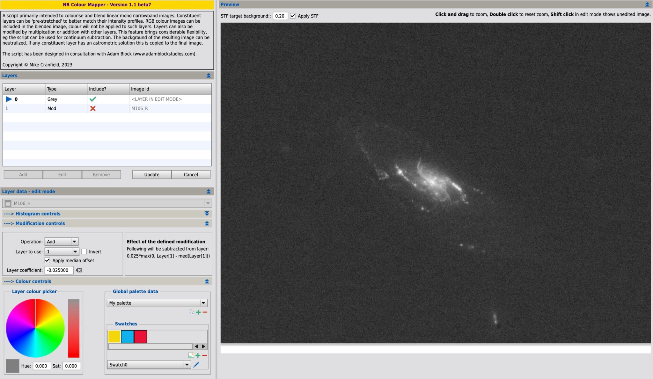
Task: Click the STF target background input field
Action: 280,16
